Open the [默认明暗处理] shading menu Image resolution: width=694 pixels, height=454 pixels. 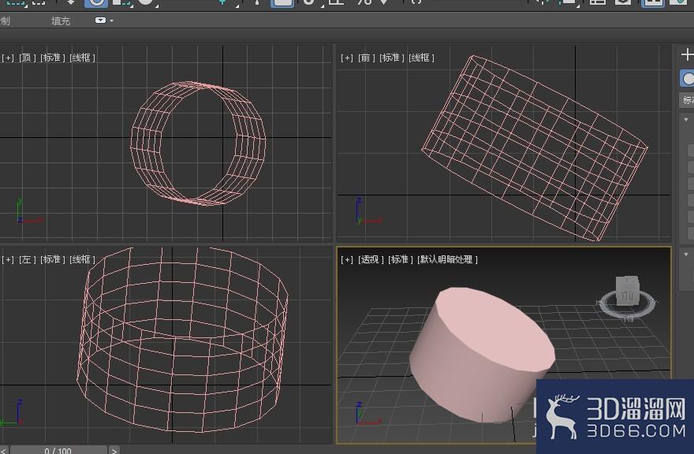coord(447,259)
